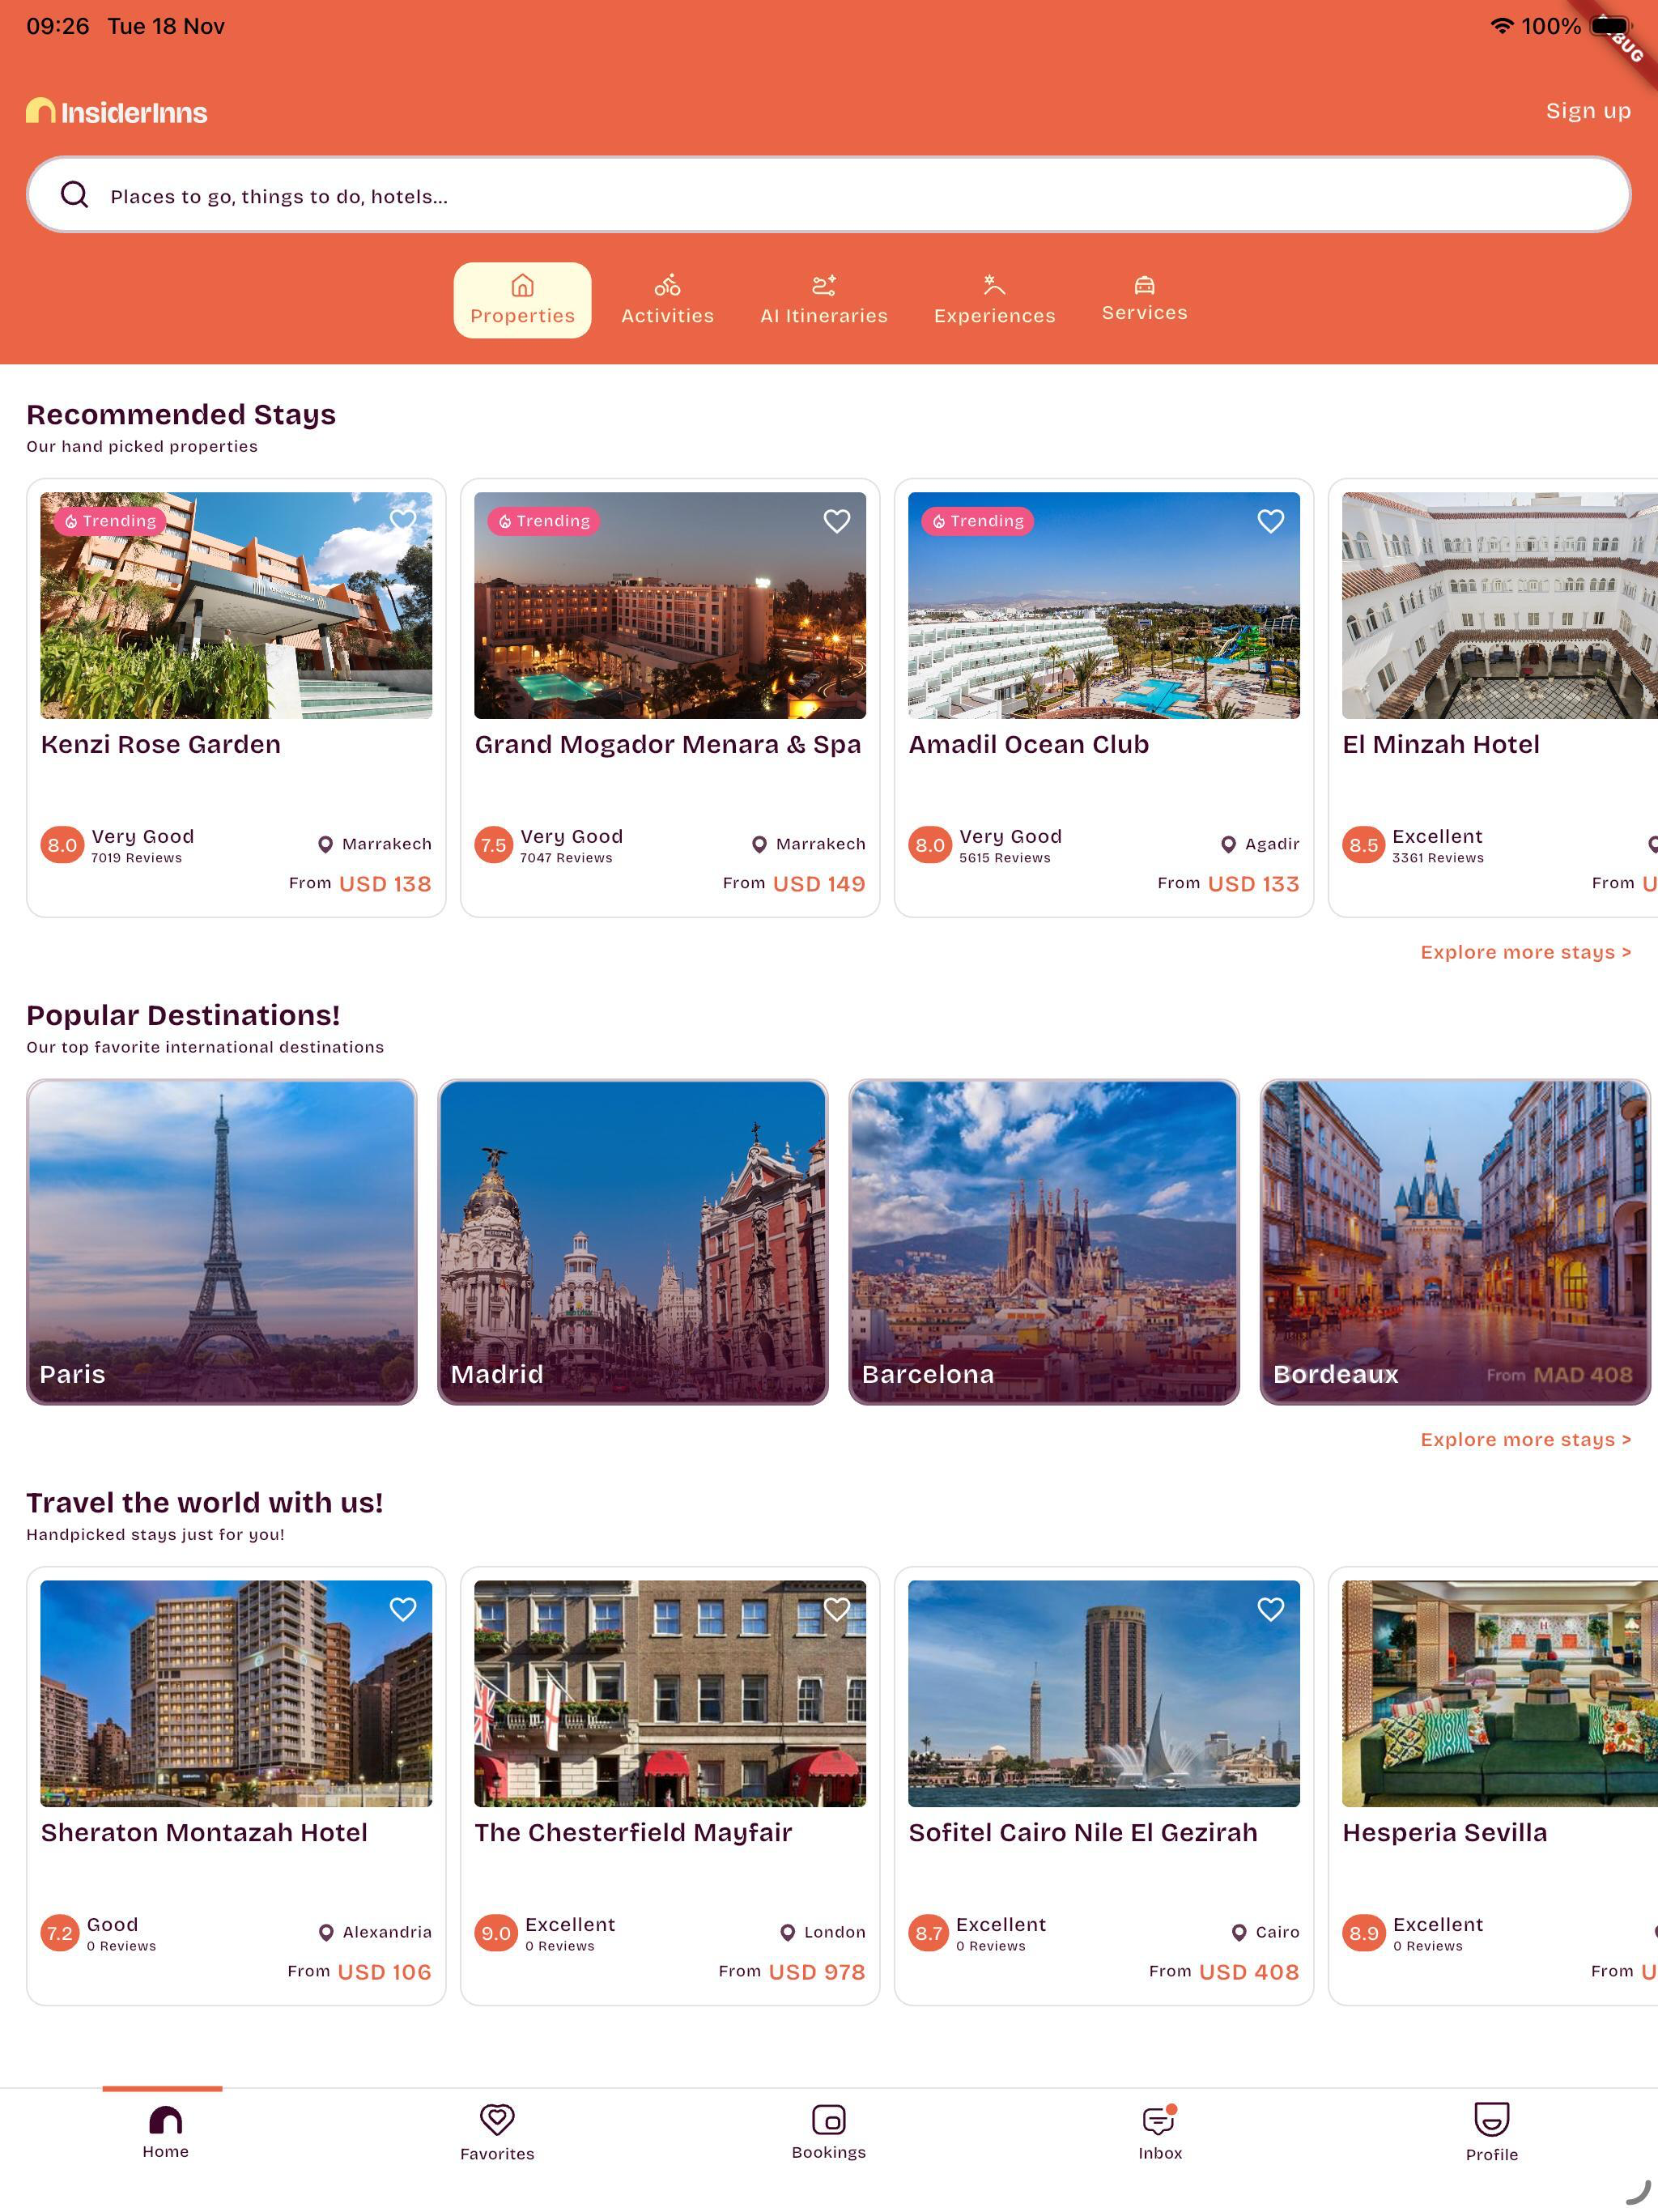Click the 'Grand Mogador Menara & Spa' title

(668, 745)
